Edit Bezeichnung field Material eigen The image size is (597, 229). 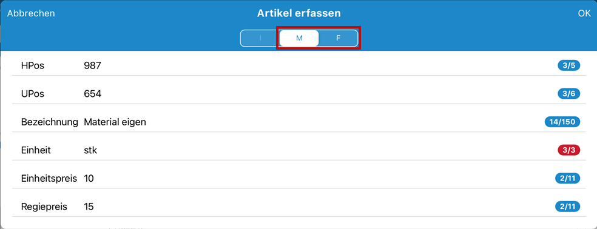pos(115,122)
